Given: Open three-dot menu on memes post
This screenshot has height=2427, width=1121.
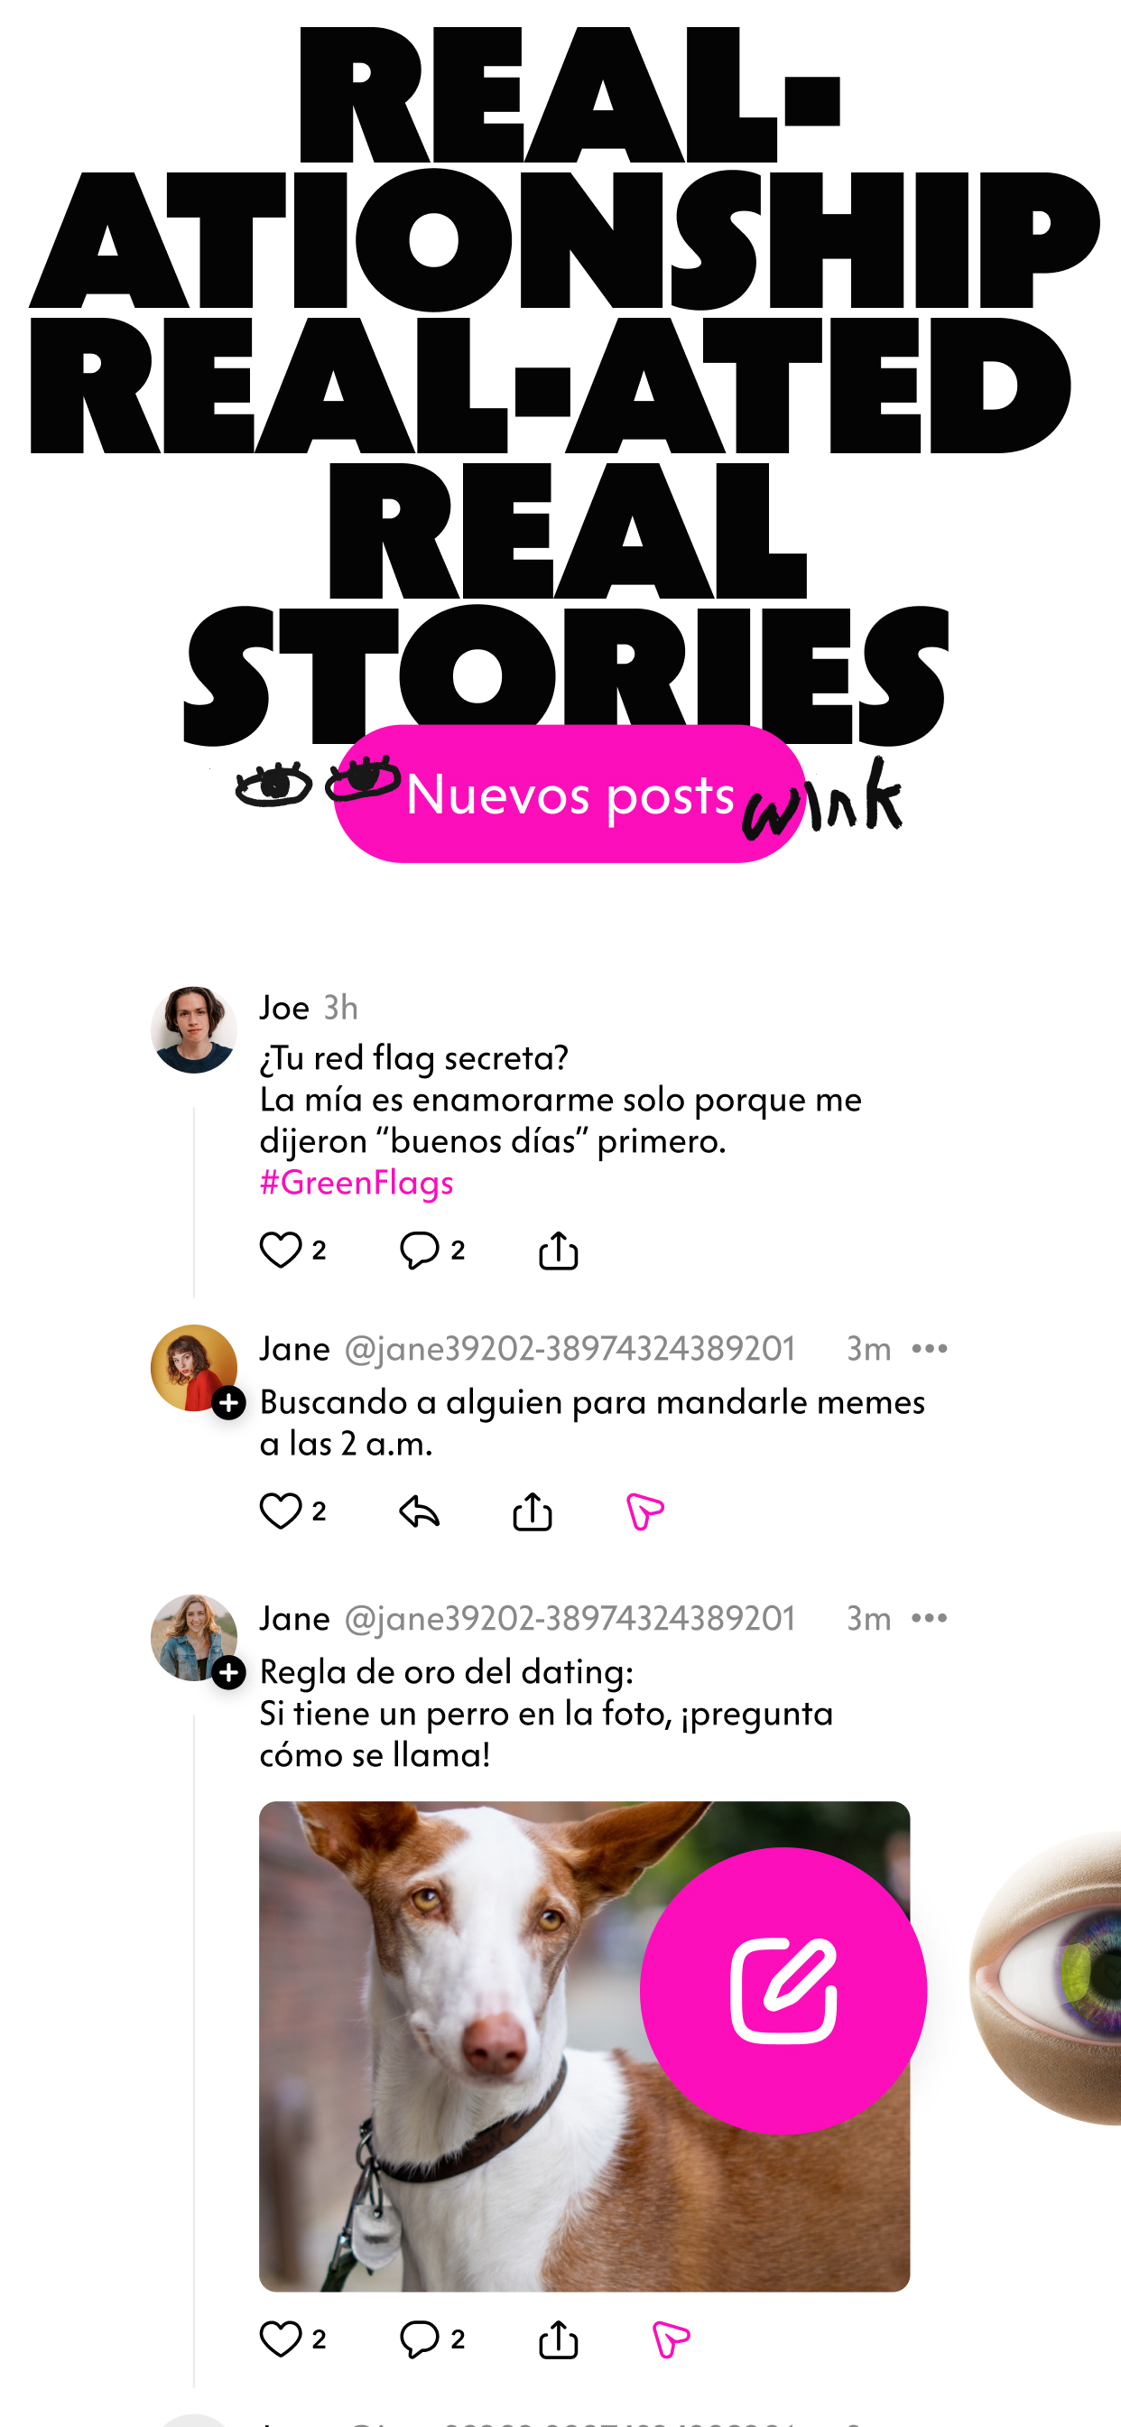Looking at the screenshot, I should point(930,1349).
